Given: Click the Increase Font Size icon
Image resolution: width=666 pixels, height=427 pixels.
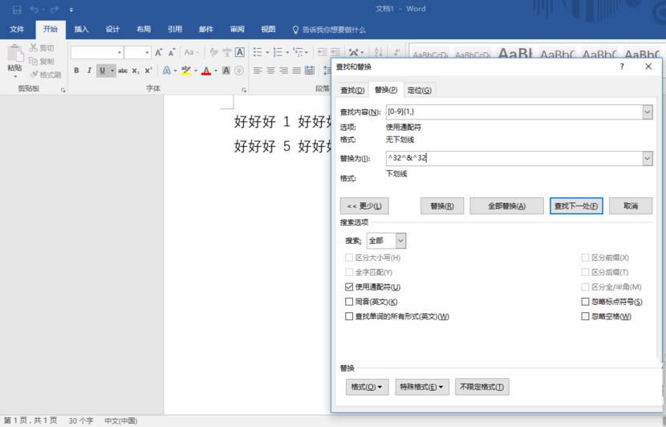Looking at the screenshot, I should pos(158,53).
